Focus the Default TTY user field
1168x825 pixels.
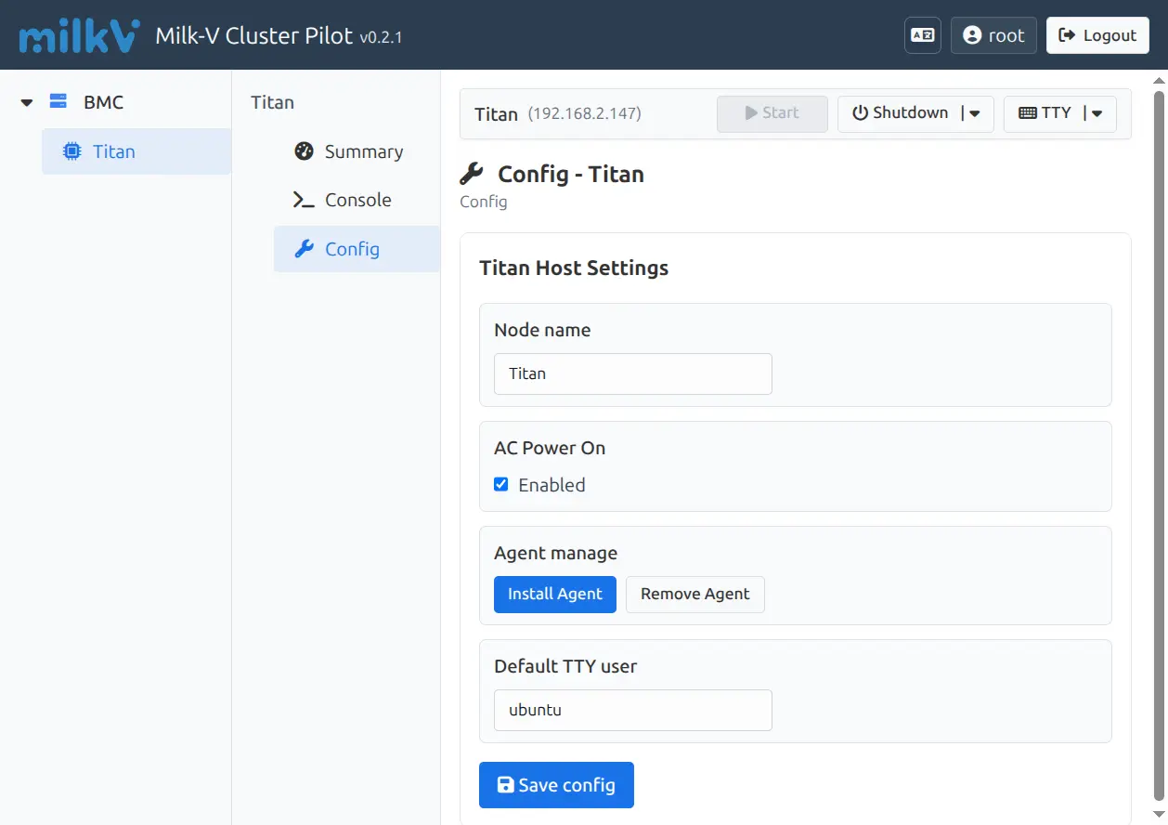[x=632, y=710]
